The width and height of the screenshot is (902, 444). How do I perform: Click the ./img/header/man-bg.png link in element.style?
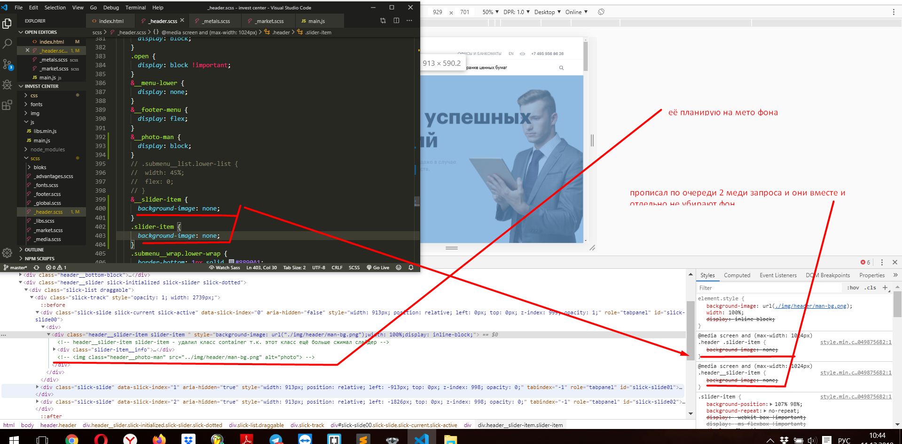click(810, 306)
